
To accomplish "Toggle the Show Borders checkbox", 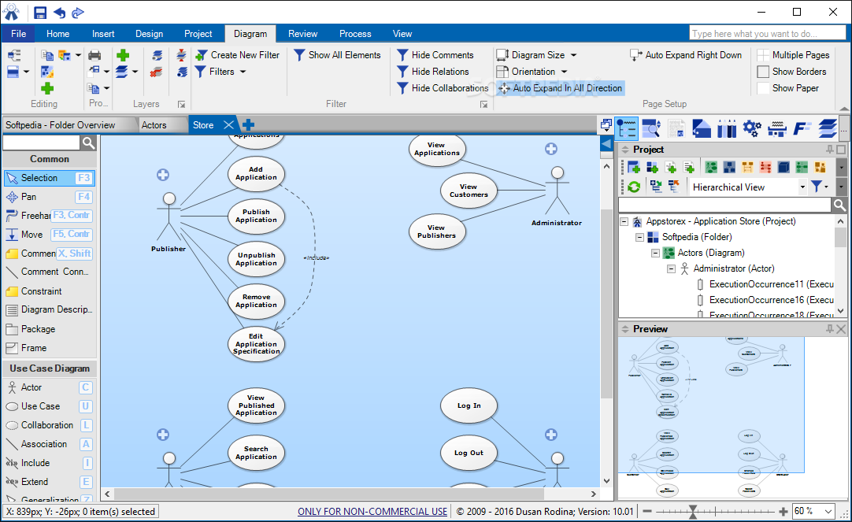I will click(x=763, y=72).
